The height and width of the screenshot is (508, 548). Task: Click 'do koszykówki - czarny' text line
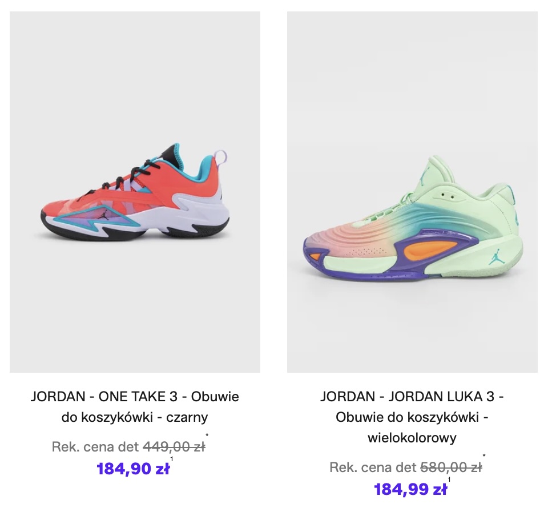tap(135, 417)
